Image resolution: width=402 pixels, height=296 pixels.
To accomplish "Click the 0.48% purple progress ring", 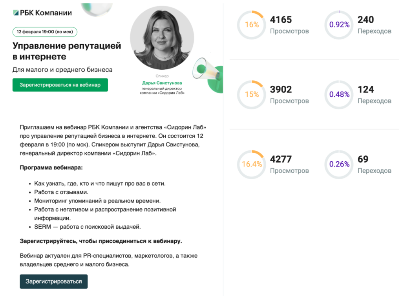I will click(x=339, y=95).
